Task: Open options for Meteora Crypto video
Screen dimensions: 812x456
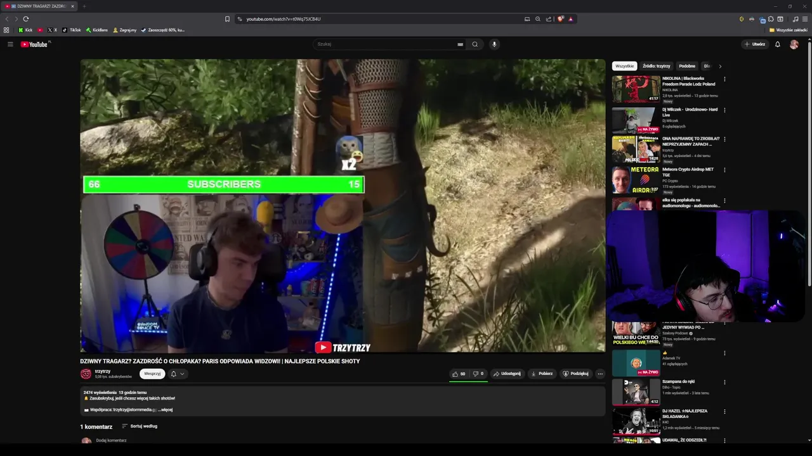Action: click(x=724, y=170)
